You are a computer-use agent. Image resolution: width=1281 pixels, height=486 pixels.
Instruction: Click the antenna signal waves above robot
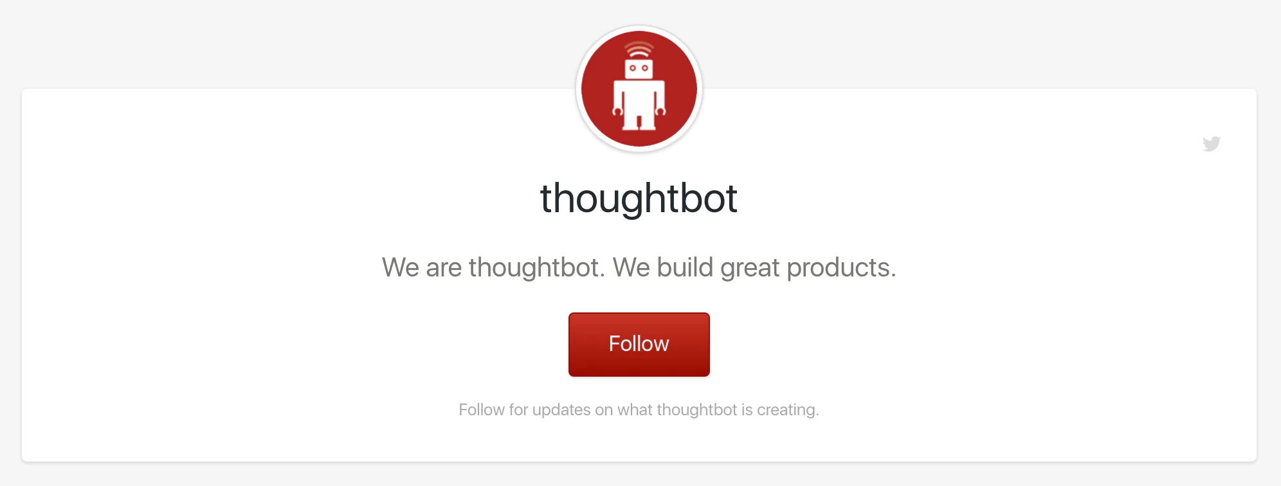click(639, 50)
